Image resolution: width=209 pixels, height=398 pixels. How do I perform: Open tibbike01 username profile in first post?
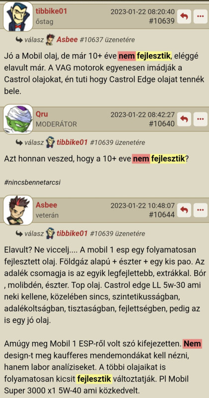[x=51, y=11]
